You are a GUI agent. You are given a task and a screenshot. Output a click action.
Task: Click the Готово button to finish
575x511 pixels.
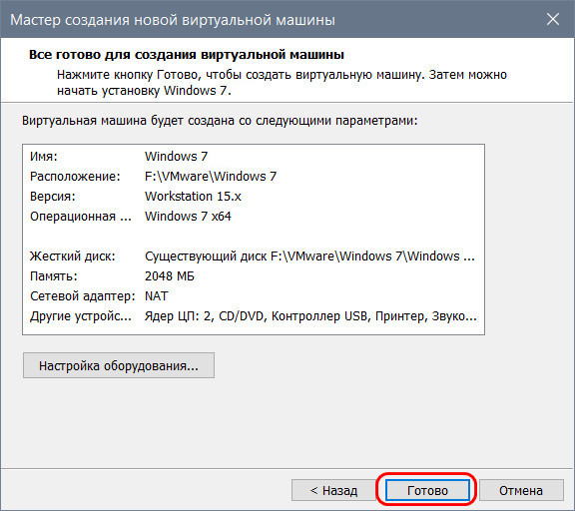click(427, 490)
